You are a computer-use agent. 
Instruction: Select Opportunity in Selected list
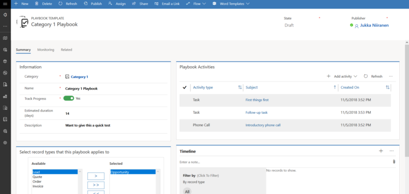[x=133, y=172]
